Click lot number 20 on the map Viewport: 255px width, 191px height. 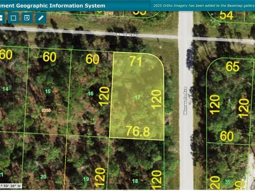coord(43,176)
